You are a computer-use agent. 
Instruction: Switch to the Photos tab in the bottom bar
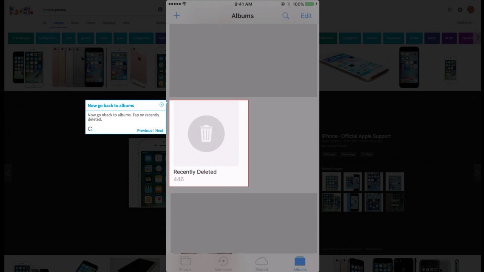(185, 264)
